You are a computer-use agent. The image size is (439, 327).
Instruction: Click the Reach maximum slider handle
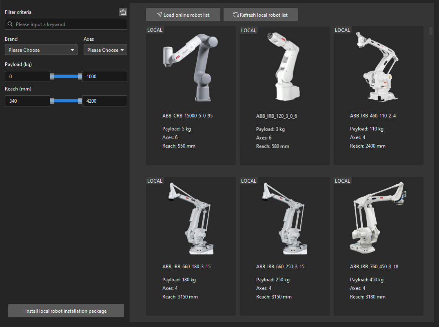(80, 101)
